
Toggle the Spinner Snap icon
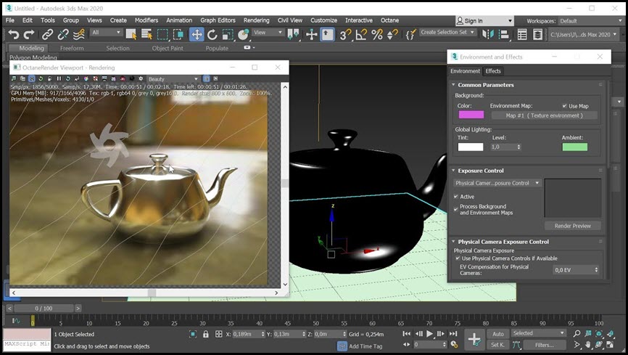pos(392,35)
